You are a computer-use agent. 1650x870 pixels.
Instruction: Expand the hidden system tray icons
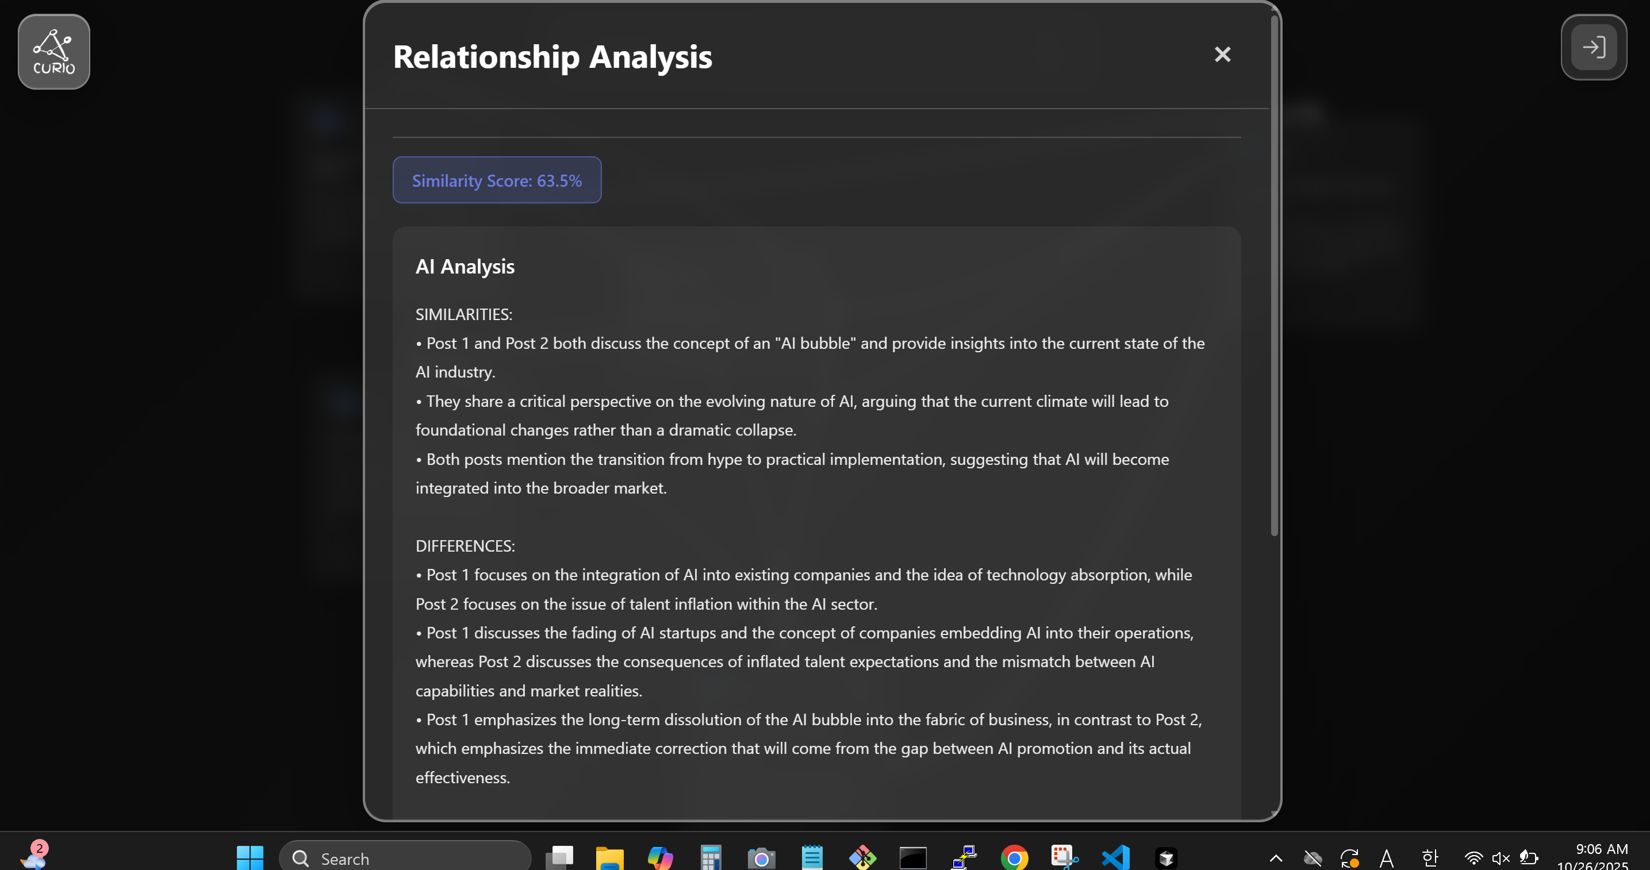pyautogui.click(x=1275, y=858)
